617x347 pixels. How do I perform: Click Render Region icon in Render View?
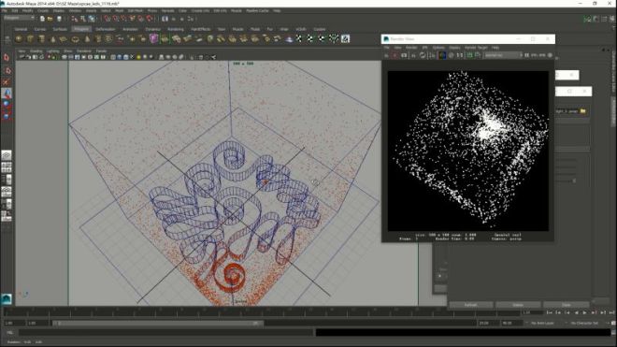coord(395,55)
